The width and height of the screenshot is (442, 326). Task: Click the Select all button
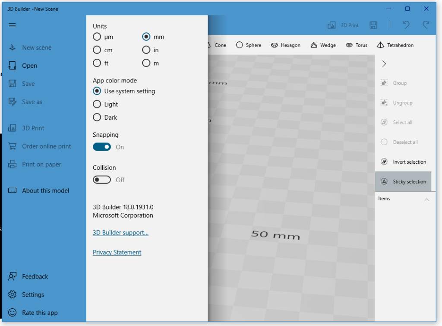pyautogui.click(x=397, y=122)
